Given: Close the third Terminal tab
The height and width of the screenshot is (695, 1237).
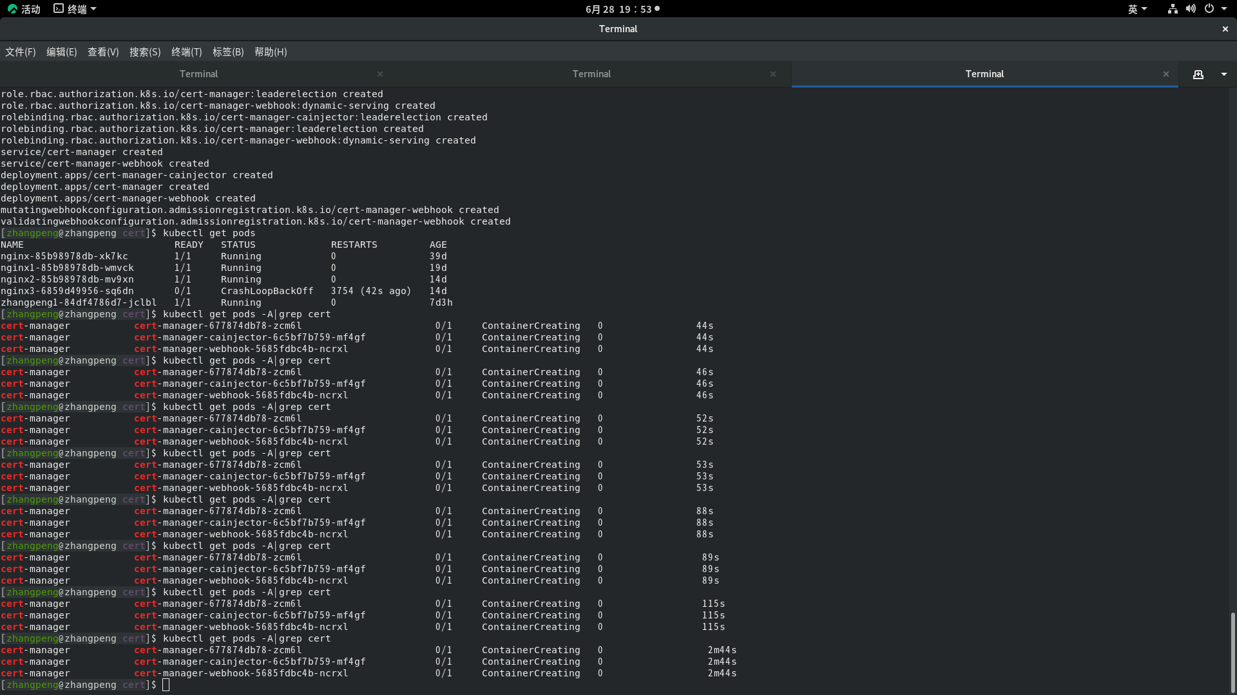Looking at the screenshot, I should click(1166, 74).
